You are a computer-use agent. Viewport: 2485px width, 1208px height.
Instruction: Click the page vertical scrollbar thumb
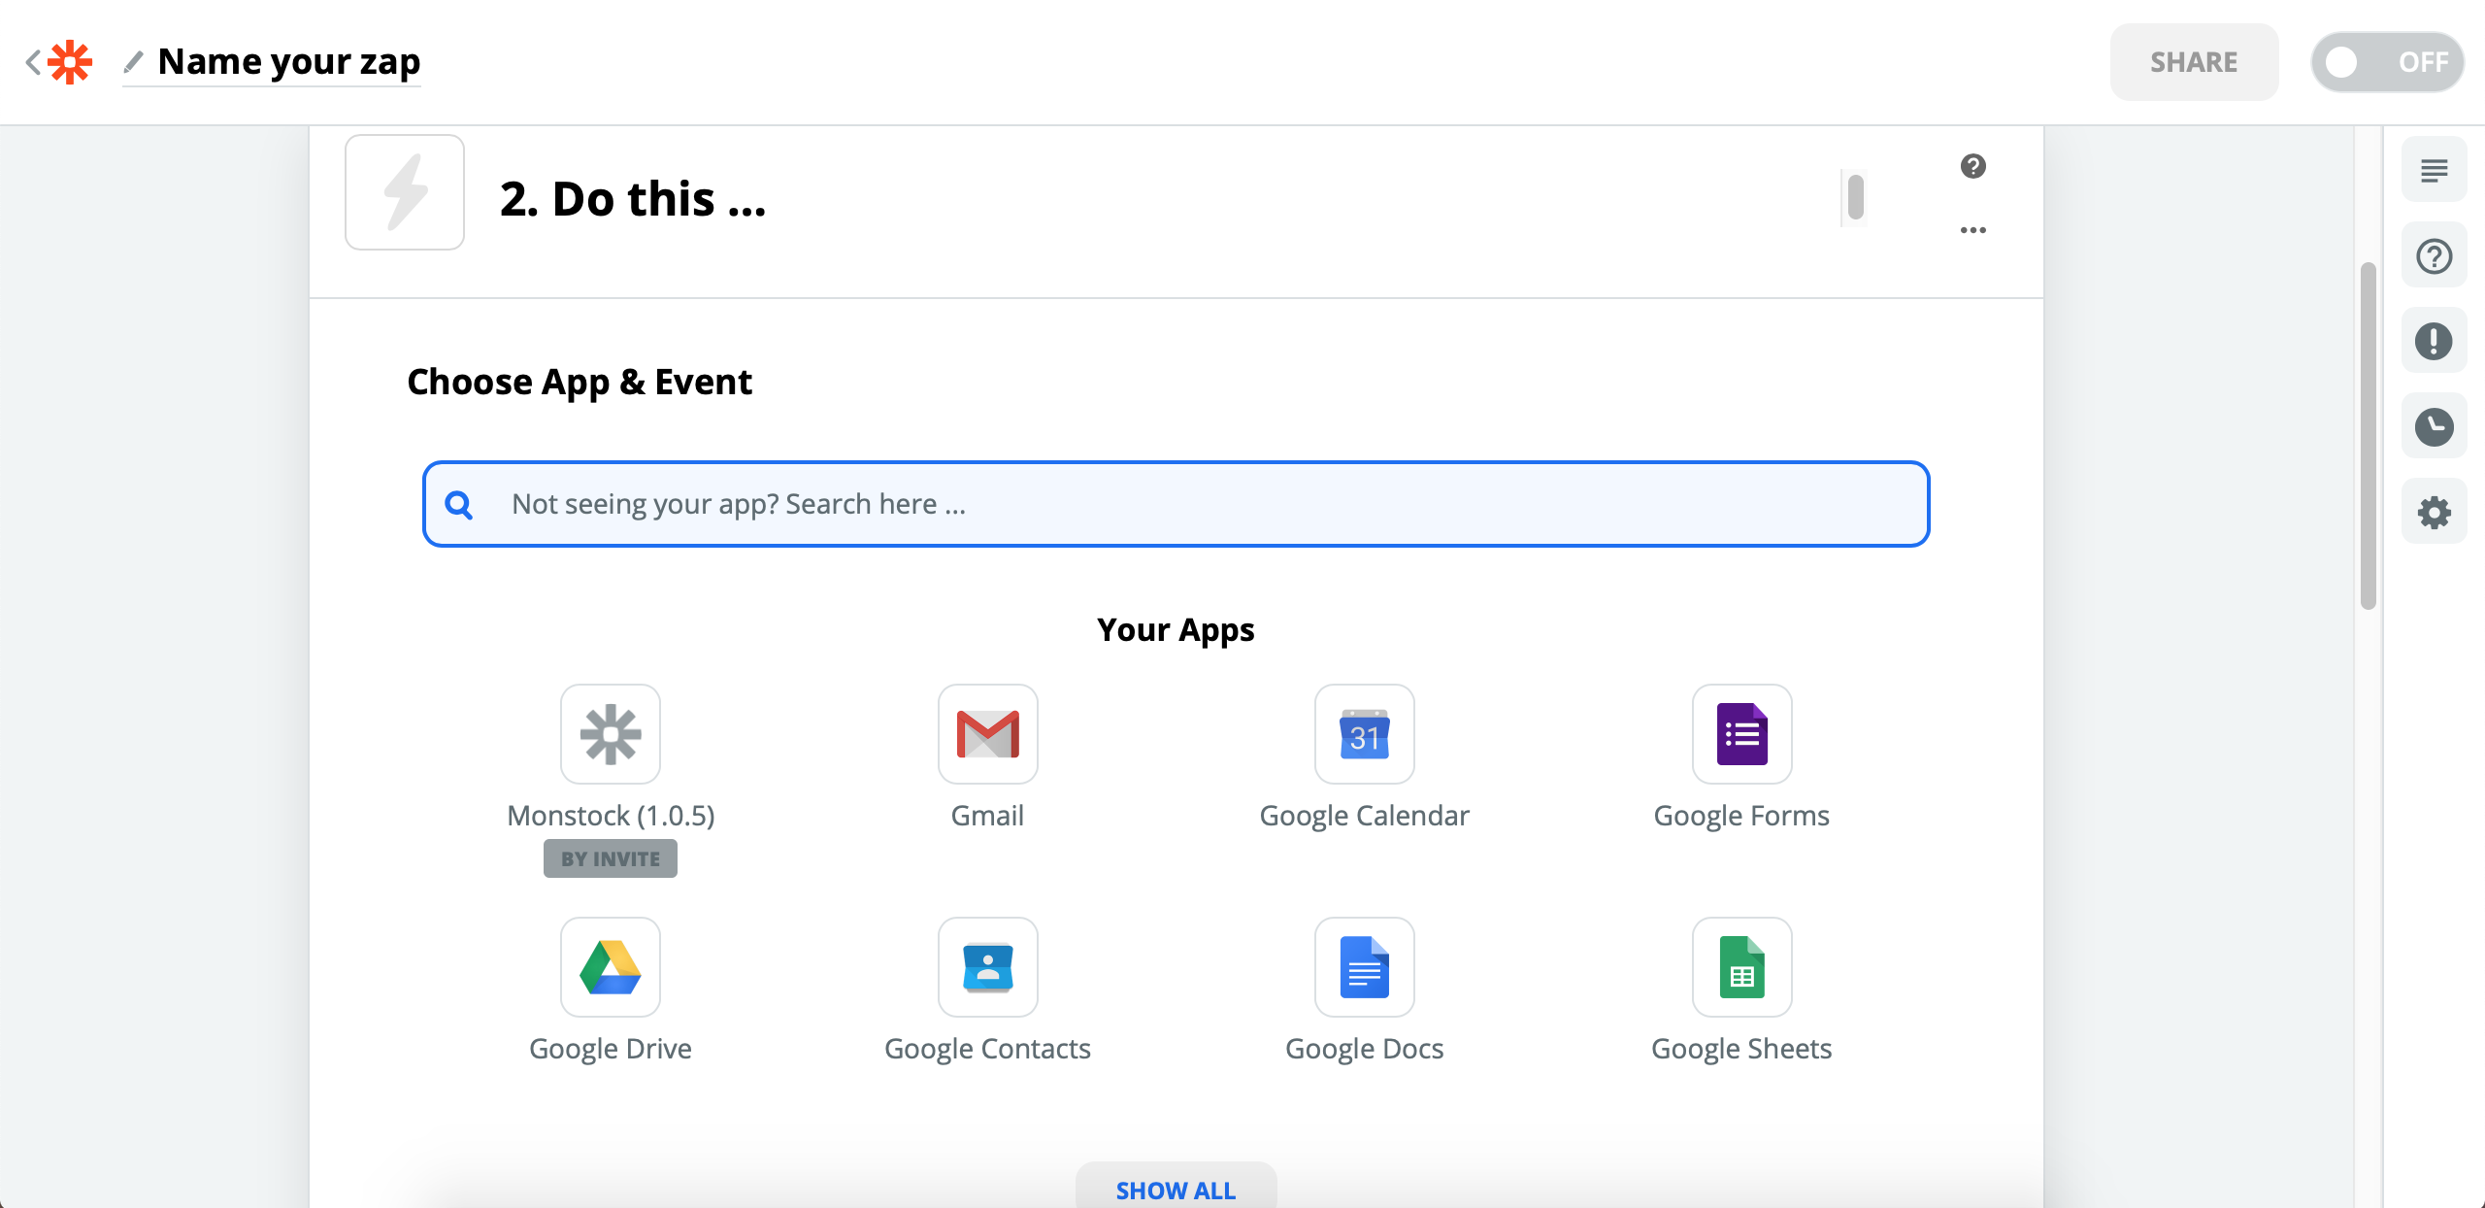[2369, 435]
